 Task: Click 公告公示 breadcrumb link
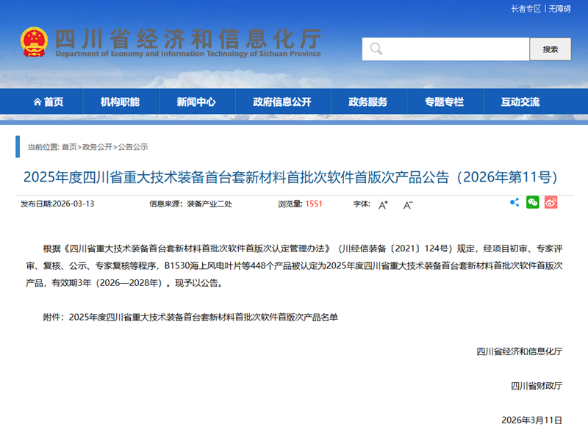[133, 147]
